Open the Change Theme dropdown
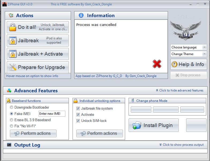This screenshot has width=210, height=161. click(x=189, y=54)
